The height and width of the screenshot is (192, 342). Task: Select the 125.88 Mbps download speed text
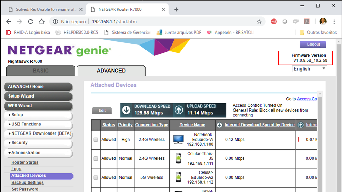(149, 113)
